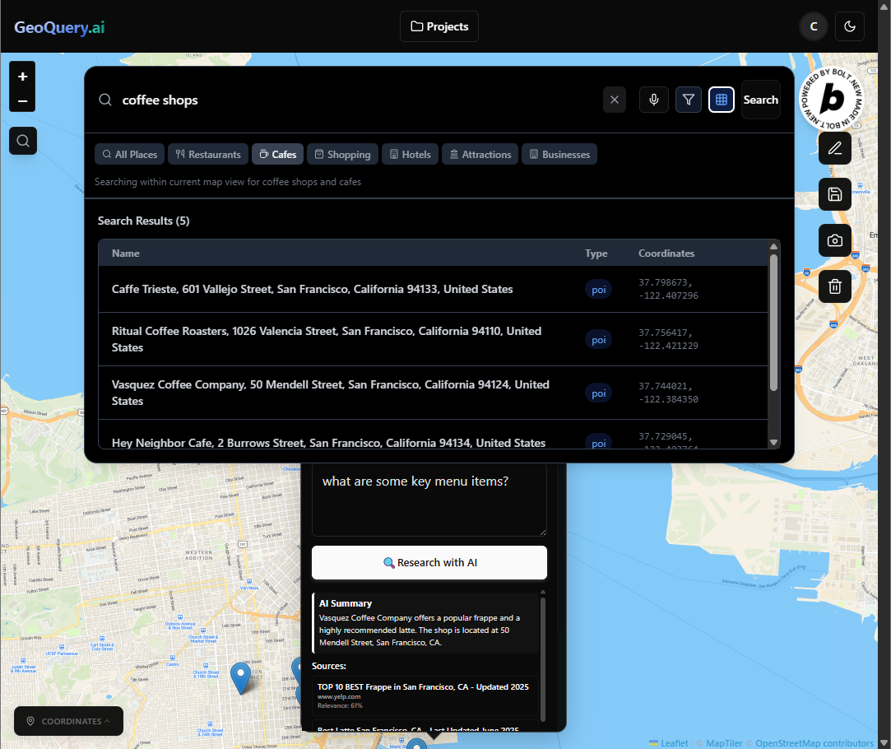The width and height of the screenshot is (891, 749).
Task: Select the Restaurants category
Action: pyautogui.click(x=208, y=154)
